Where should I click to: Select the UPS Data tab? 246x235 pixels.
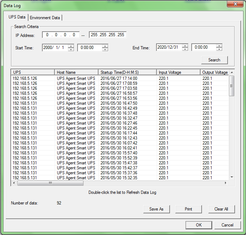pos(17,17)
